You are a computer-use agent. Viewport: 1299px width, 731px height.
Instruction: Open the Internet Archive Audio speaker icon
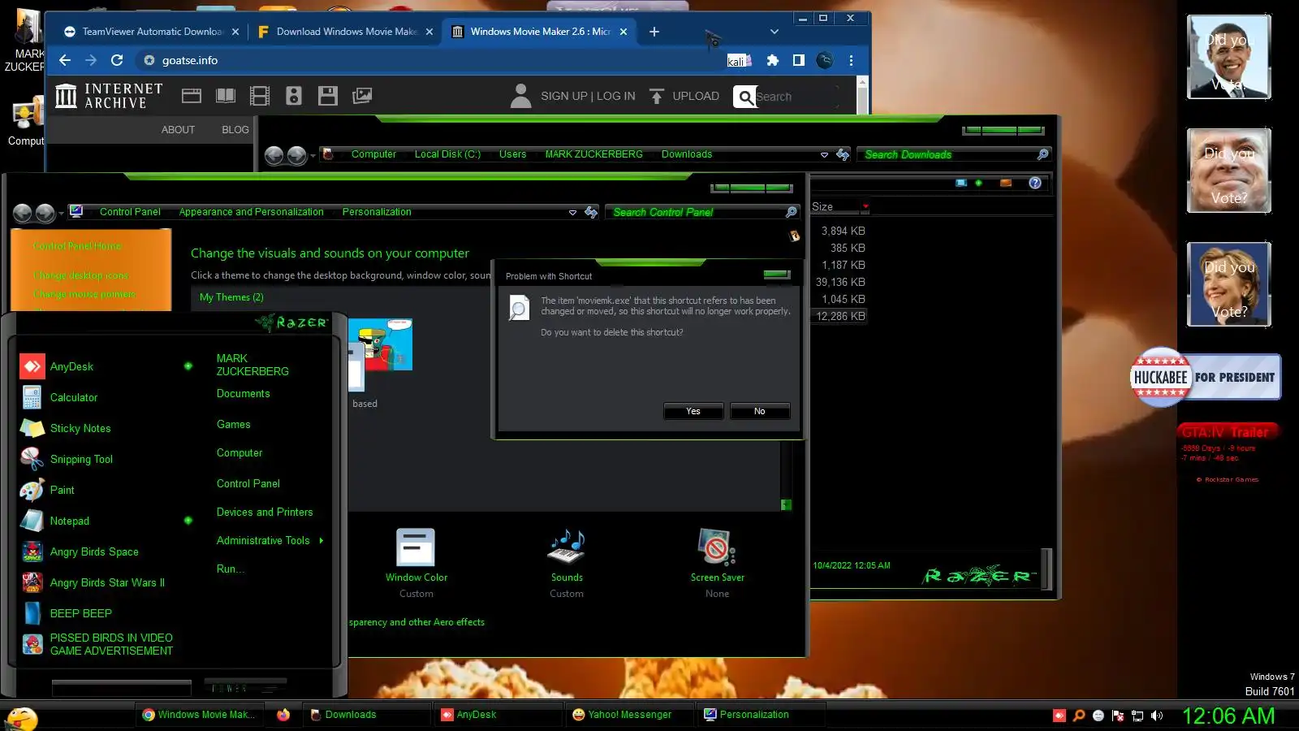coord(294,96)
